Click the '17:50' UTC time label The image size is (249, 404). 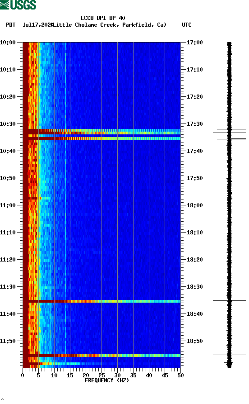pos(194,178)
